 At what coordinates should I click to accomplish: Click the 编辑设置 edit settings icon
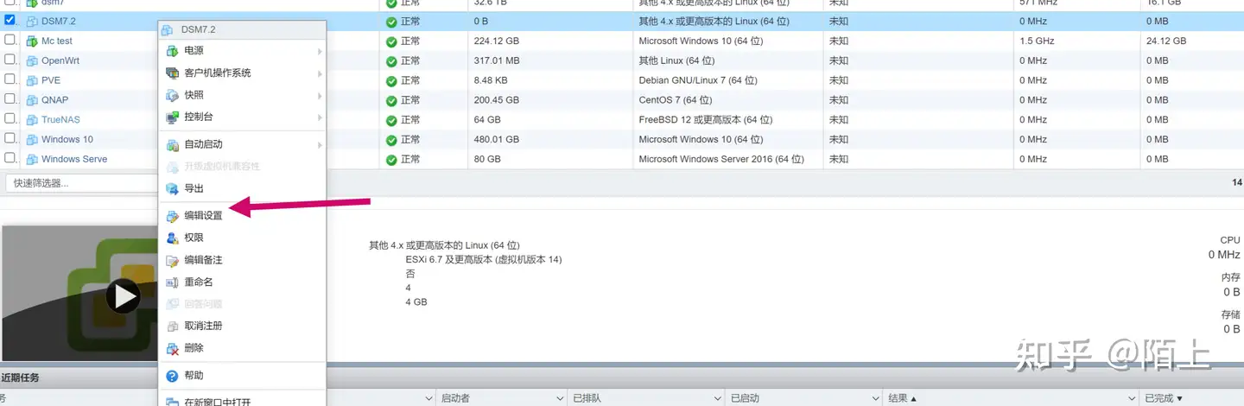[x=172, y=216]
